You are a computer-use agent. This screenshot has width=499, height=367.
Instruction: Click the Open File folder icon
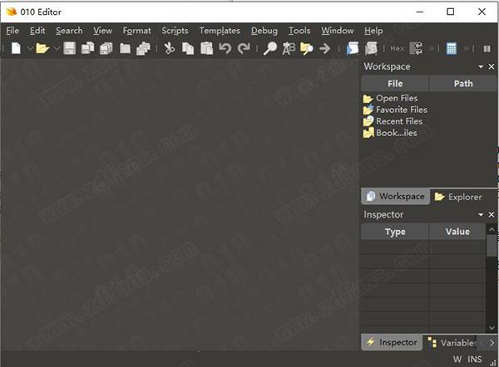click(42, 48)
